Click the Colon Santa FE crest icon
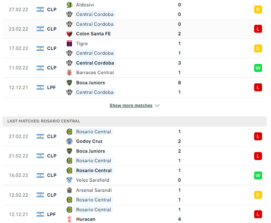 [69, 34]
